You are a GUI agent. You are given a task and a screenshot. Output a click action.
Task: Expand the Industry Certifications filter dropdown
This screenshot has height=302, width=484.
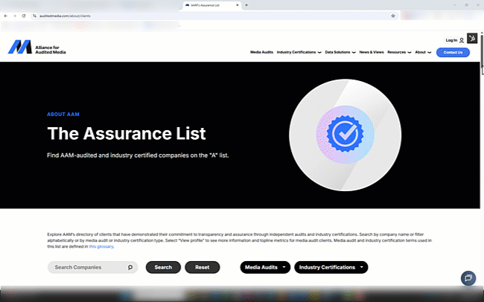click(x=331, y=267)
